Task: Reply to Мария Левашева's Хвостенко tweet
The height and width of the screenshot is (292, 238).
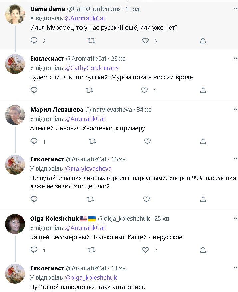Action: pyautogui.click(x=34, y=141)
